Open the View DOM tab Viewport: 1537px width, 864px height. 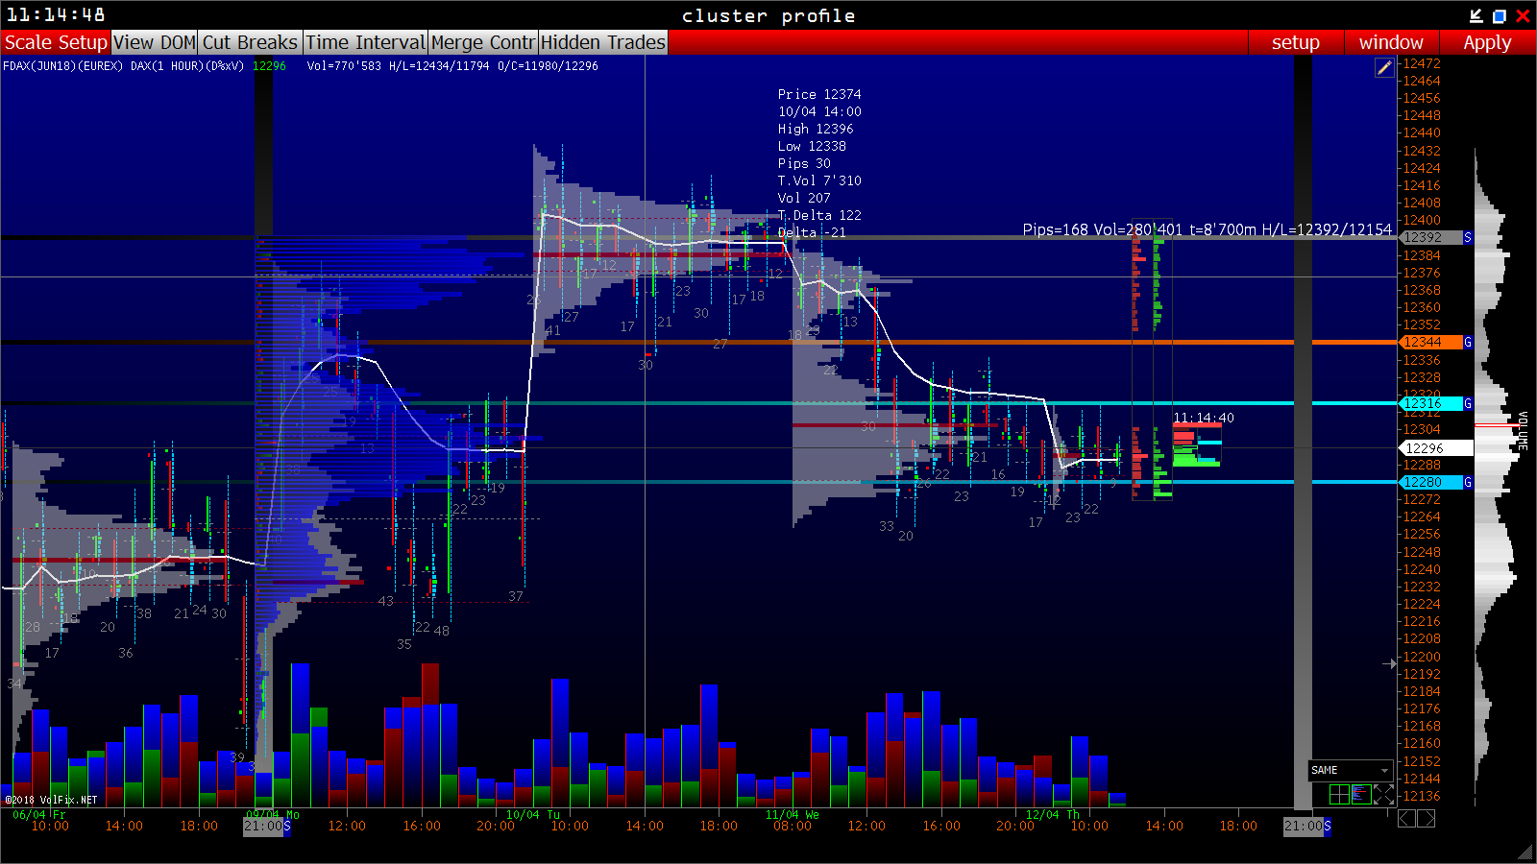(155, 42)
